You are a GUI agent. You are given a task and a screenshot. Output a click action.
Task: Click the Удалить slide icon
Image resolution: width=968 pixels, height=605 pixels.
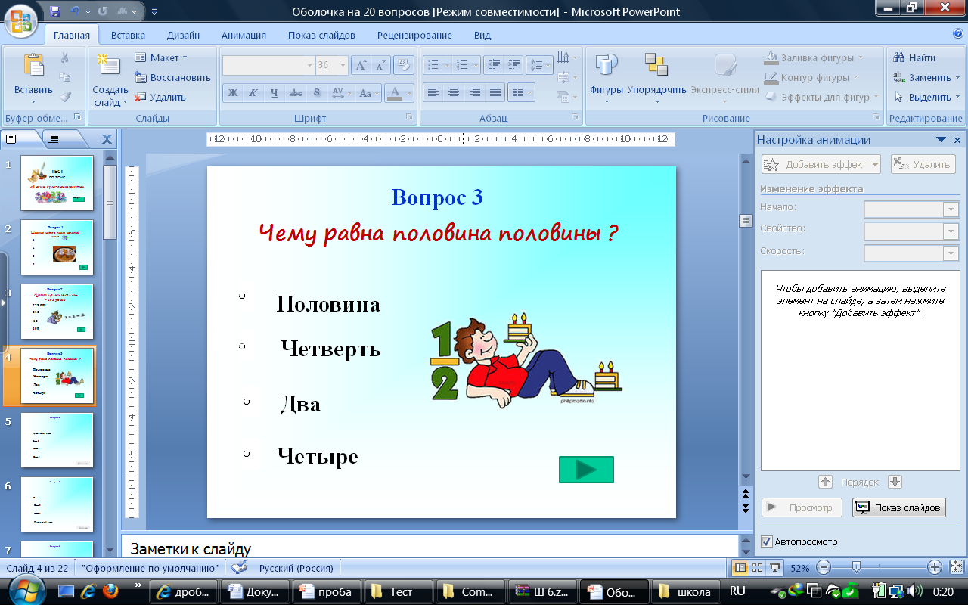pyautogui.click(x=141, y=97)
